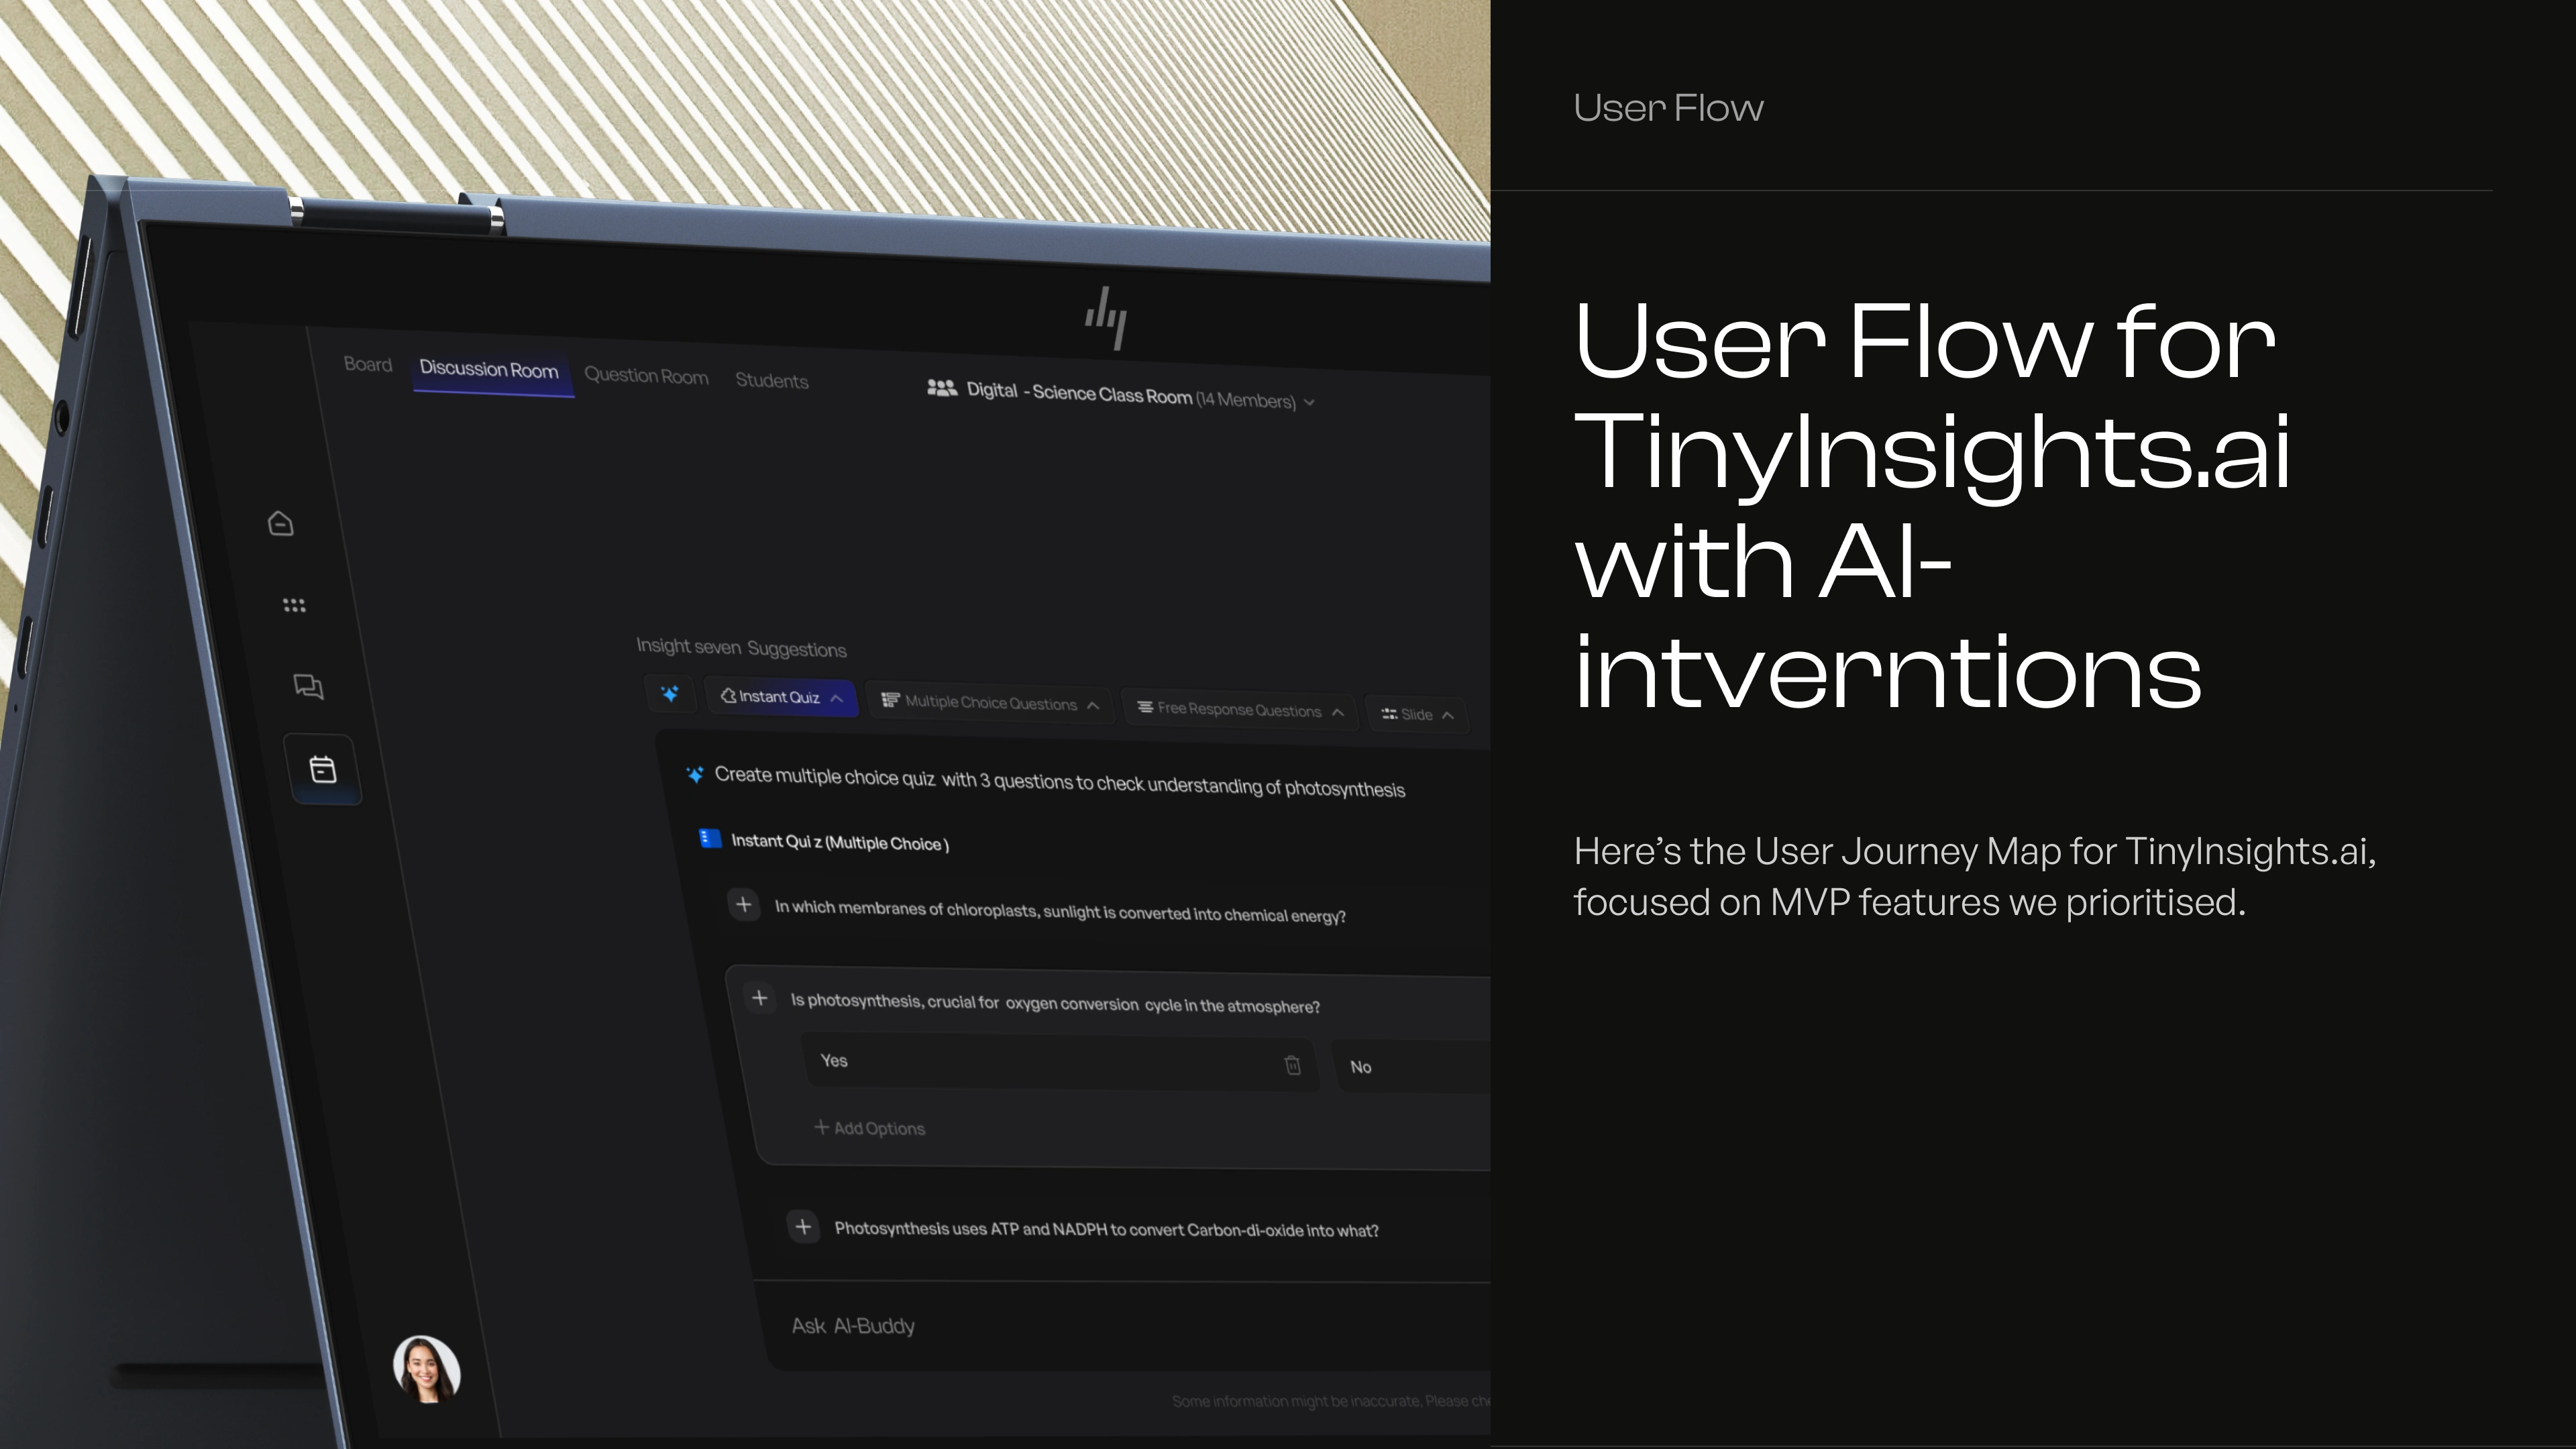Open the Digital Science Class Room dropdown
This screenshot has height=1449, width=2576.
[1121, 394]
